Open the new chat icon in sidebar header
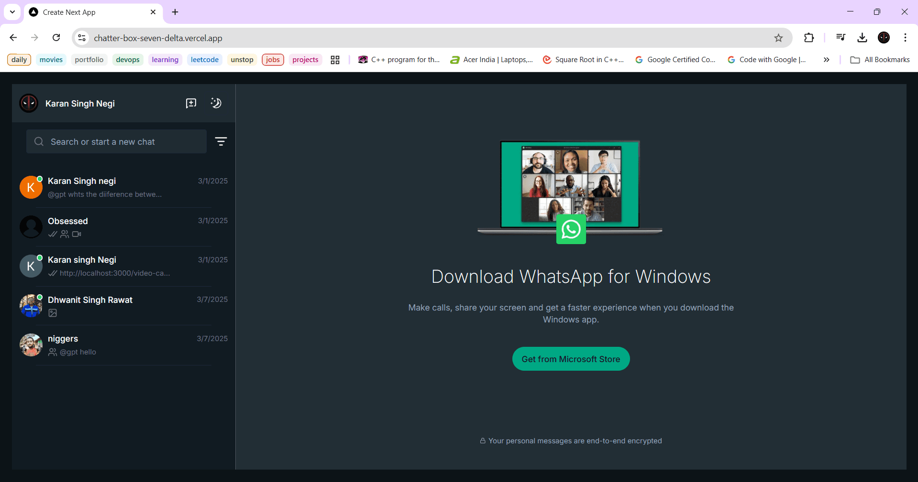This screenshot has height=482, width=918. tap(191, 103)
